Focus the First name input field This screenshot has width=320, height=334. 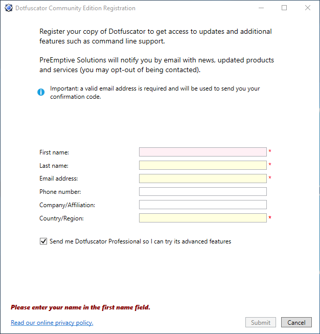(x=203, y=152)
